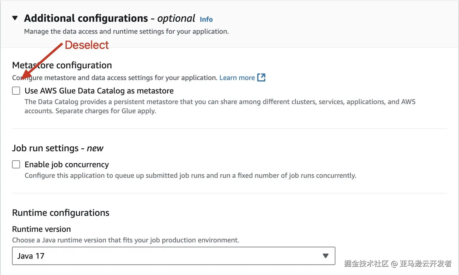Click the 'Job run settings - new' heading
The width and height of the screenshot is (459, 275).
[58, 148]
